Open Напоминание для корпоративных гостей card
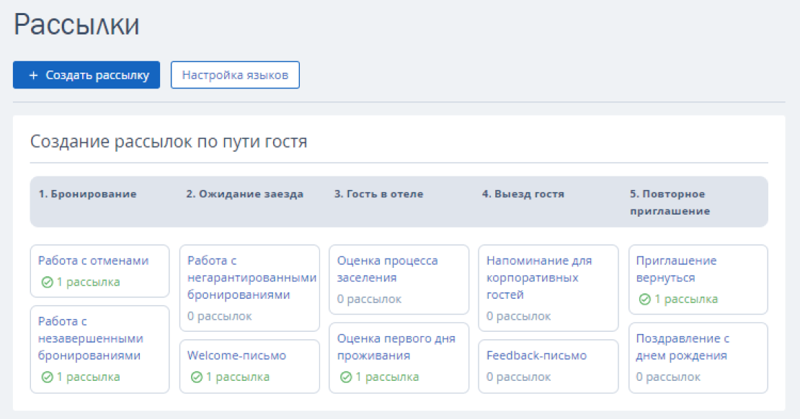 pos(548,288)
